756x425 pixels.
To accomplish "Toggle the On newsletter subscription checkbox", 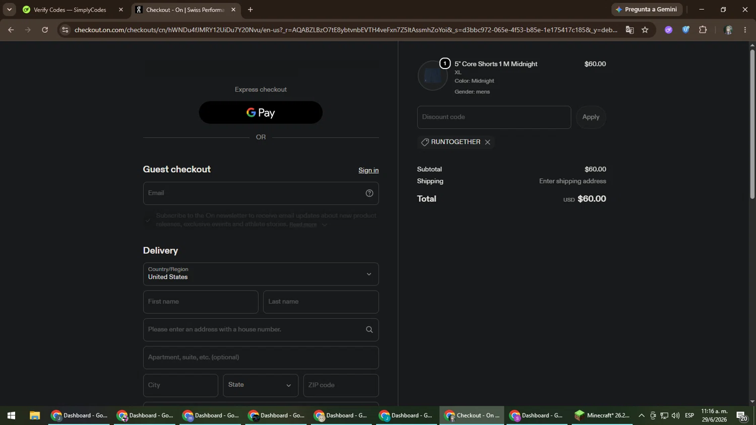I will pyautogui.click(x=148, y=220).
